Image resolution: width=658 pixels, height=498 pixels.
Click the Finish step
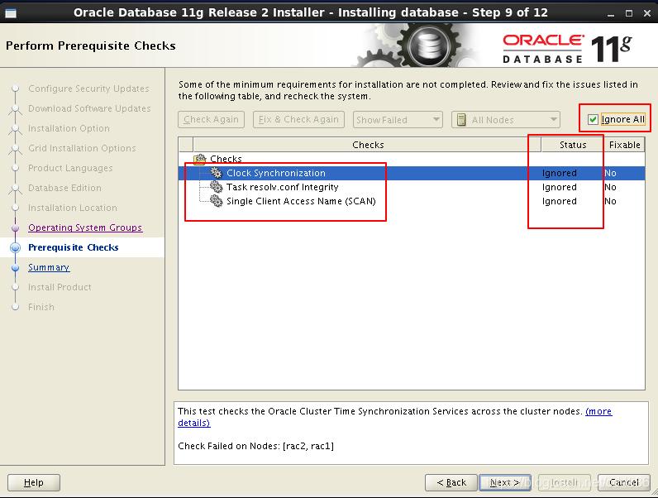41,307
